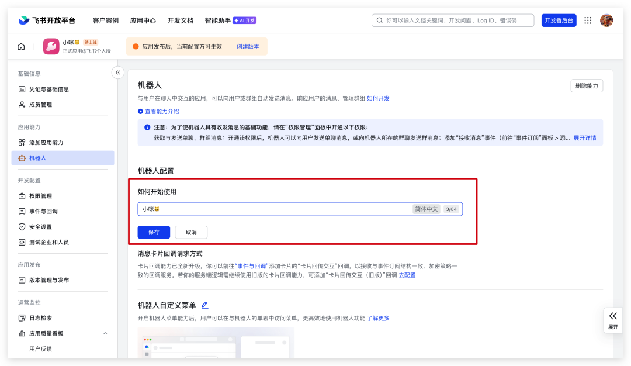Click the Feishu Open Platform logo
631x366 pixels.
coord(47,20)
